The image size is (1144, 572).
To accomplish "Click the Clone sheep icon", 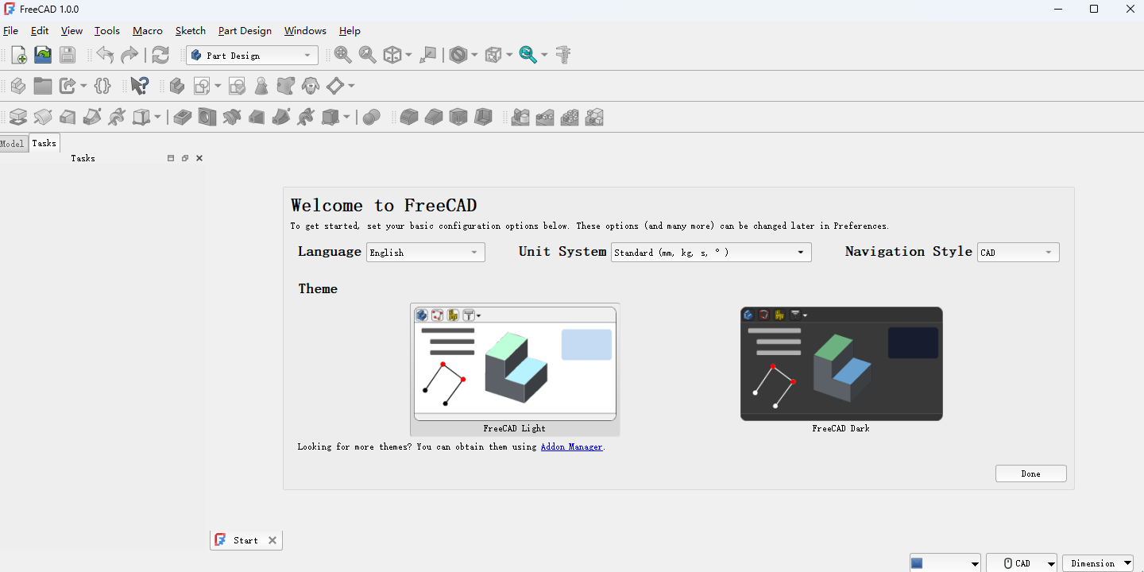I will pos(311,86).
